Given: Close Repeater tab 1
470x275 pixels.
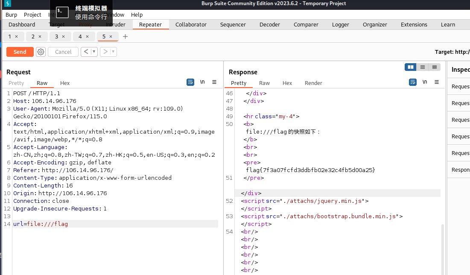Looking at the screenshot, I should [17, 37].
